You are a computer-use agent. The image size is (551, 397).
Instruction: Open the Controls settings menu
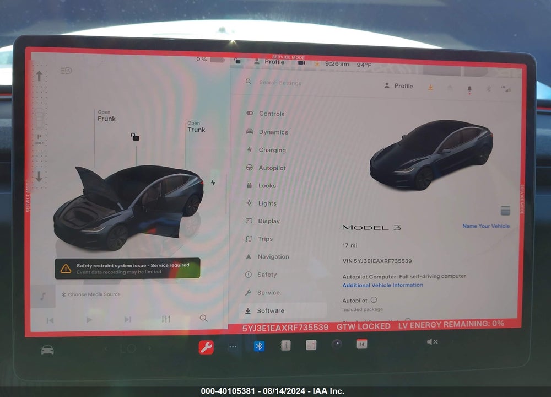266,114
